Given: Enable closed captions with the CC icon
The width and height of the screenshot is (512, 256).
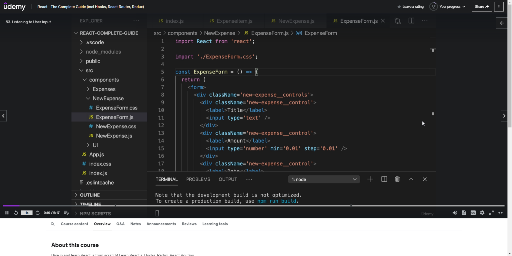Looking at the screenshot, I should (473, 213).
